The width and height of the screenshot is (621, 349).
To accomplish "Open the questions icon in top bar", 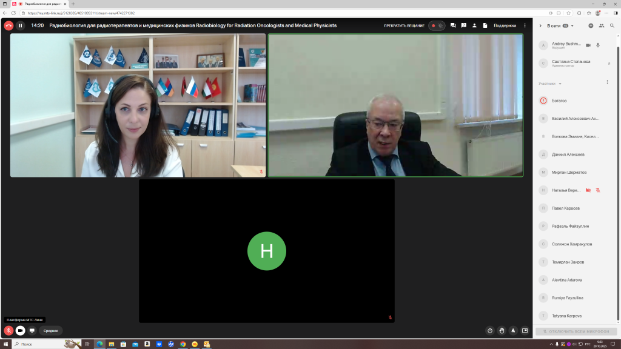I will point(464,25).
